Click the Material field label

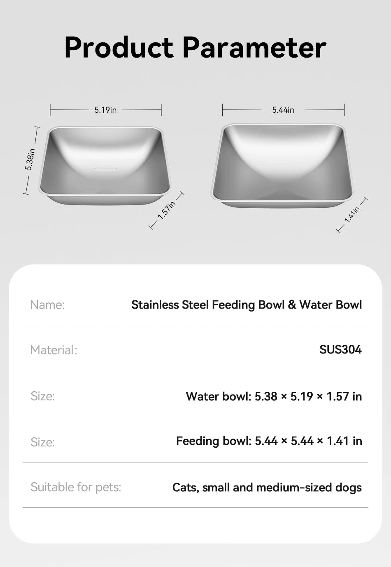click(x=54, y=350)
